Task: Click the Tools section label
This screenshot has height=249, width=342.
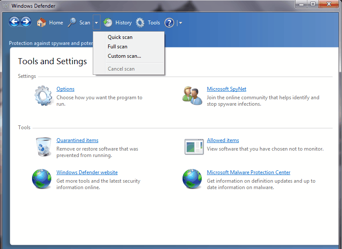Action: (24, 127)
